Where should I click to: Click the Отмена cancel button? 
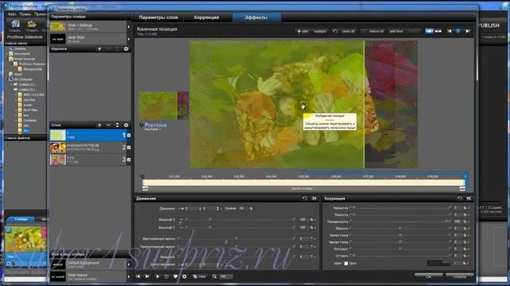[x=459, y=276]
